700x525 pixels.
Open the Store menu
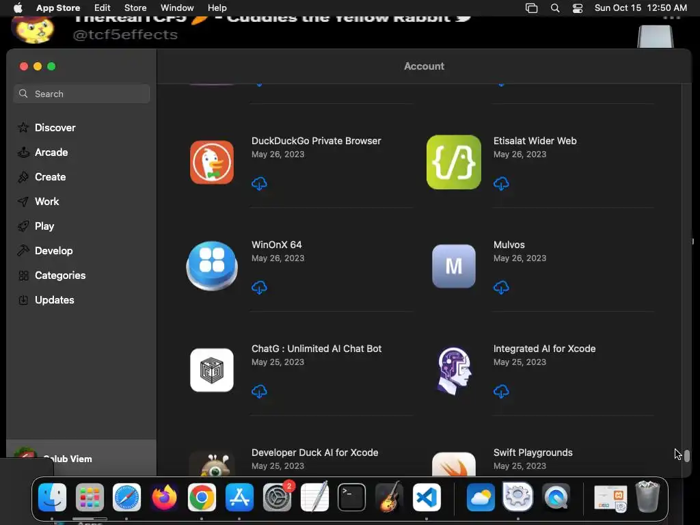pos(135,8)
